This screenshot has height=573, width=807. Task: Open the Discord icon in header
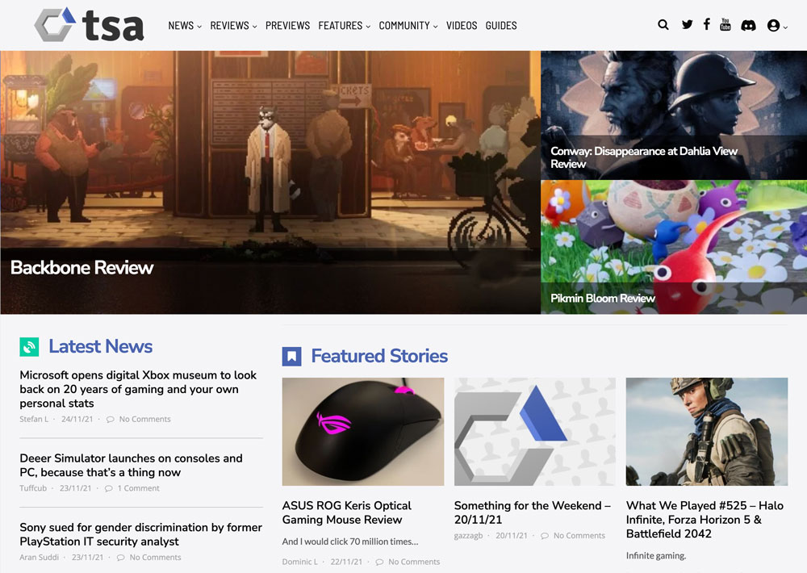(748, 25)
